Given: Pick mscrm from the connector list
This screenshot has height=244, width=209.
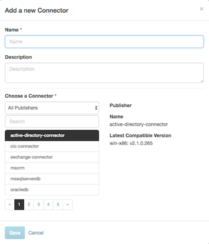Looking at the screenshot, I should 52,168.
